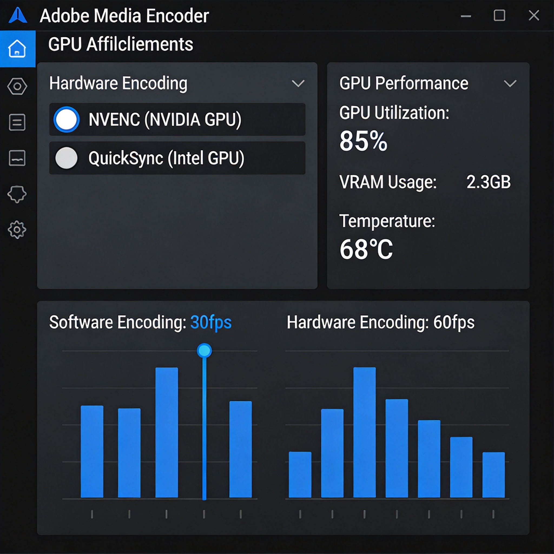Open the list document sidebar icon

(17, 122)
